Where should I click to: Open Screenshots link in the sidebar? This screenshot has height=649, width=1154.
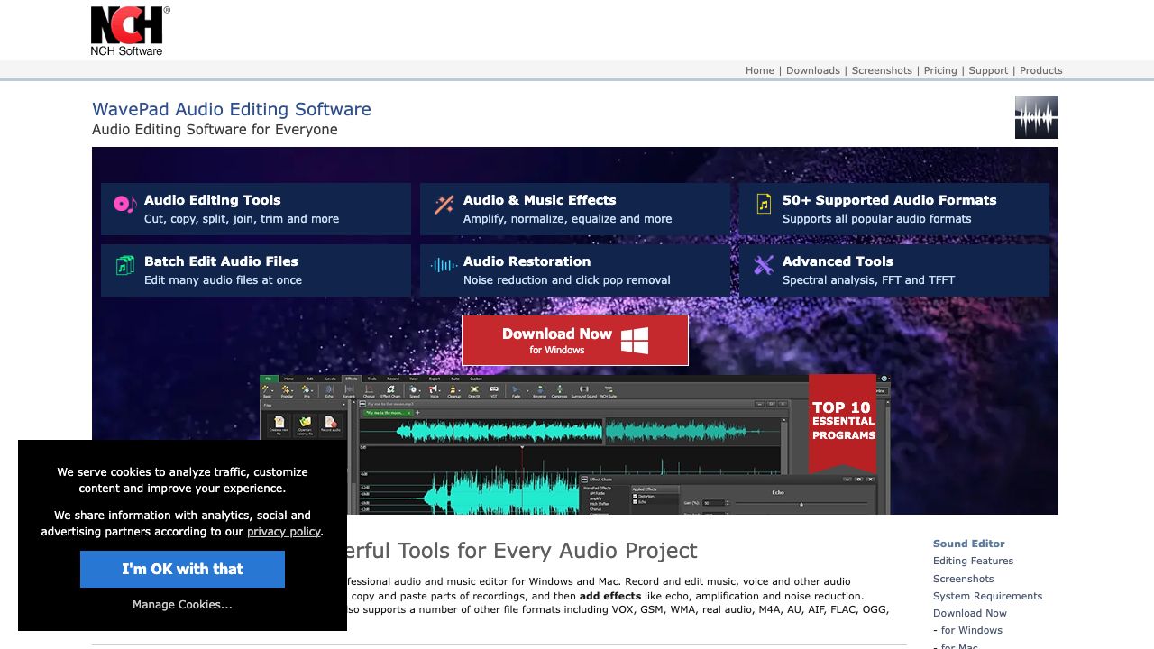[x=964, y=579]
